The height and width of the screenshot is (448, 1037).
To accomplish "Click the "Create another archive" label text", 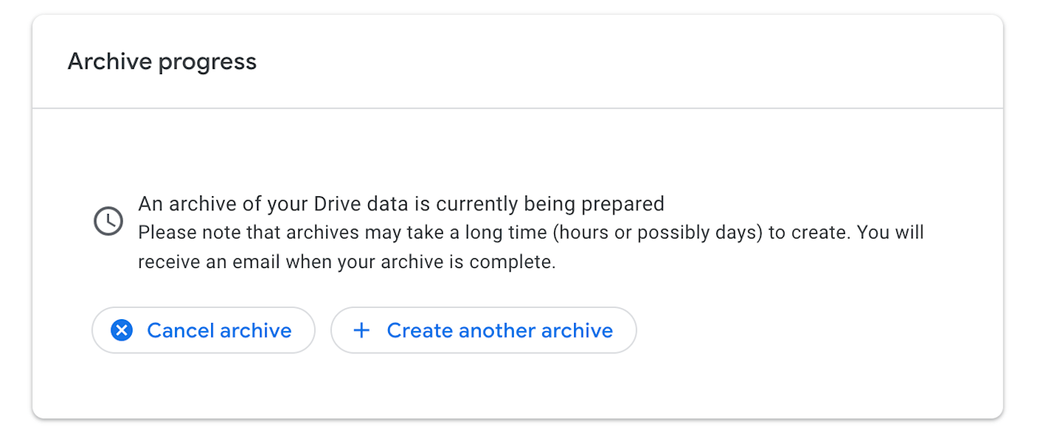I will (500, 330).
